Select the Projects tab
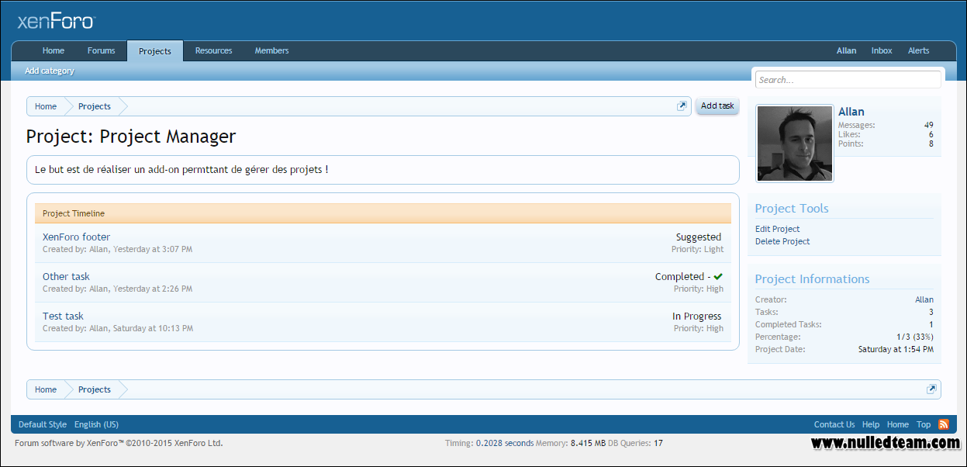The image size is (967, 467). click(155, 51)
